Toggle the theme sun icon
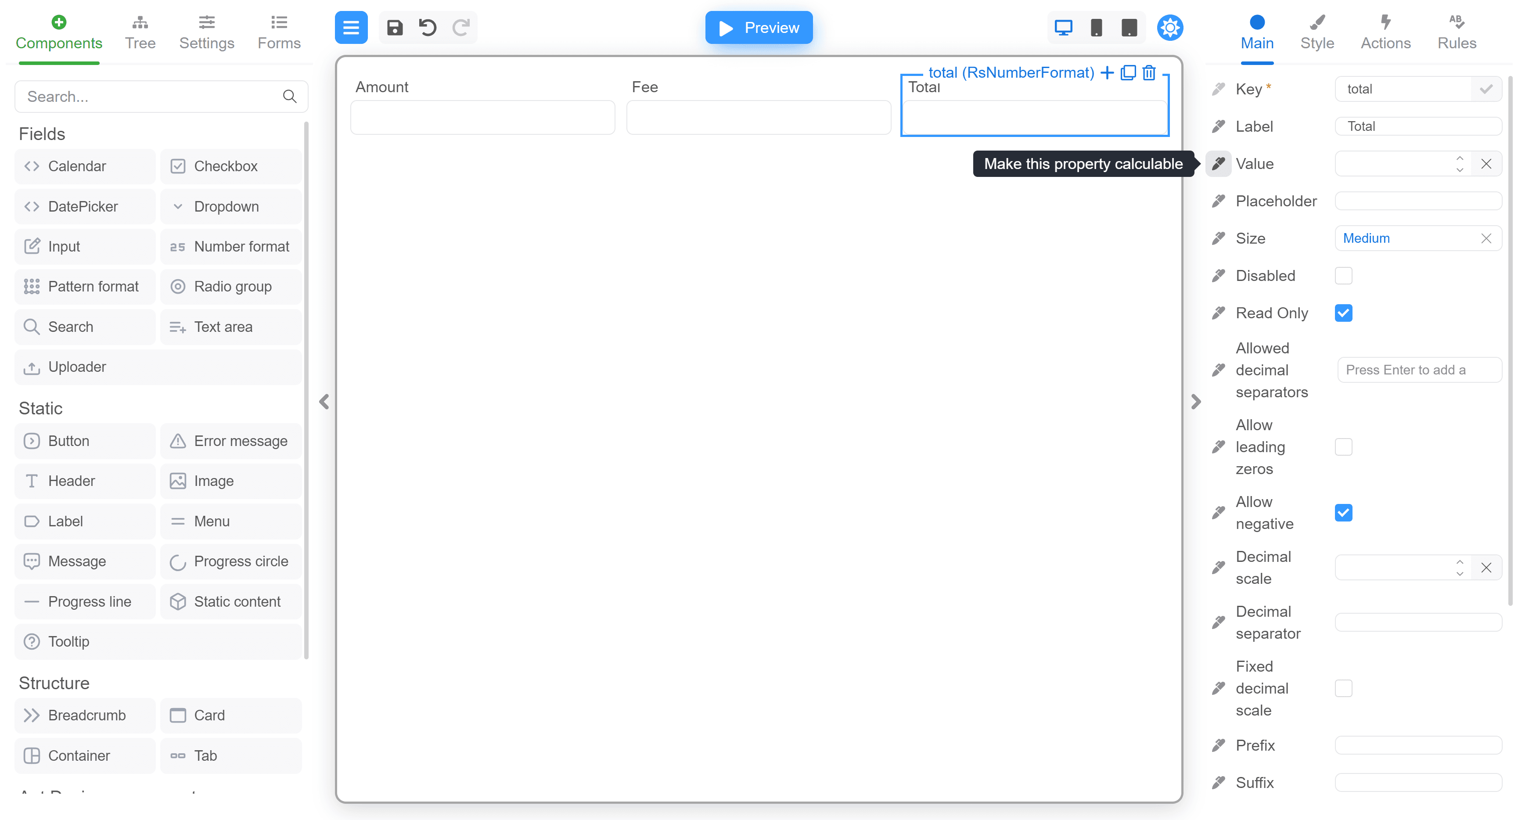This screenshot has width=1518, height=820. pos(1170,28)
